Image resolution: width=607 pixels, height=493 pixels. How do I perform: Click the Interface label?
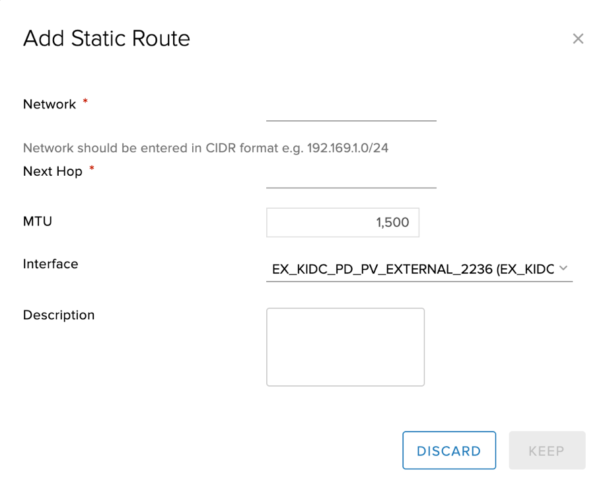pos(50,264)
